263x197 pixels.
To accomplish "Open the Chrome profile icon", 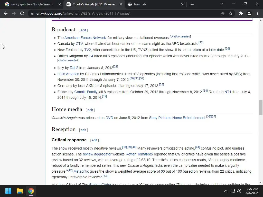I will pyautogui.click(x=249, y=13).
